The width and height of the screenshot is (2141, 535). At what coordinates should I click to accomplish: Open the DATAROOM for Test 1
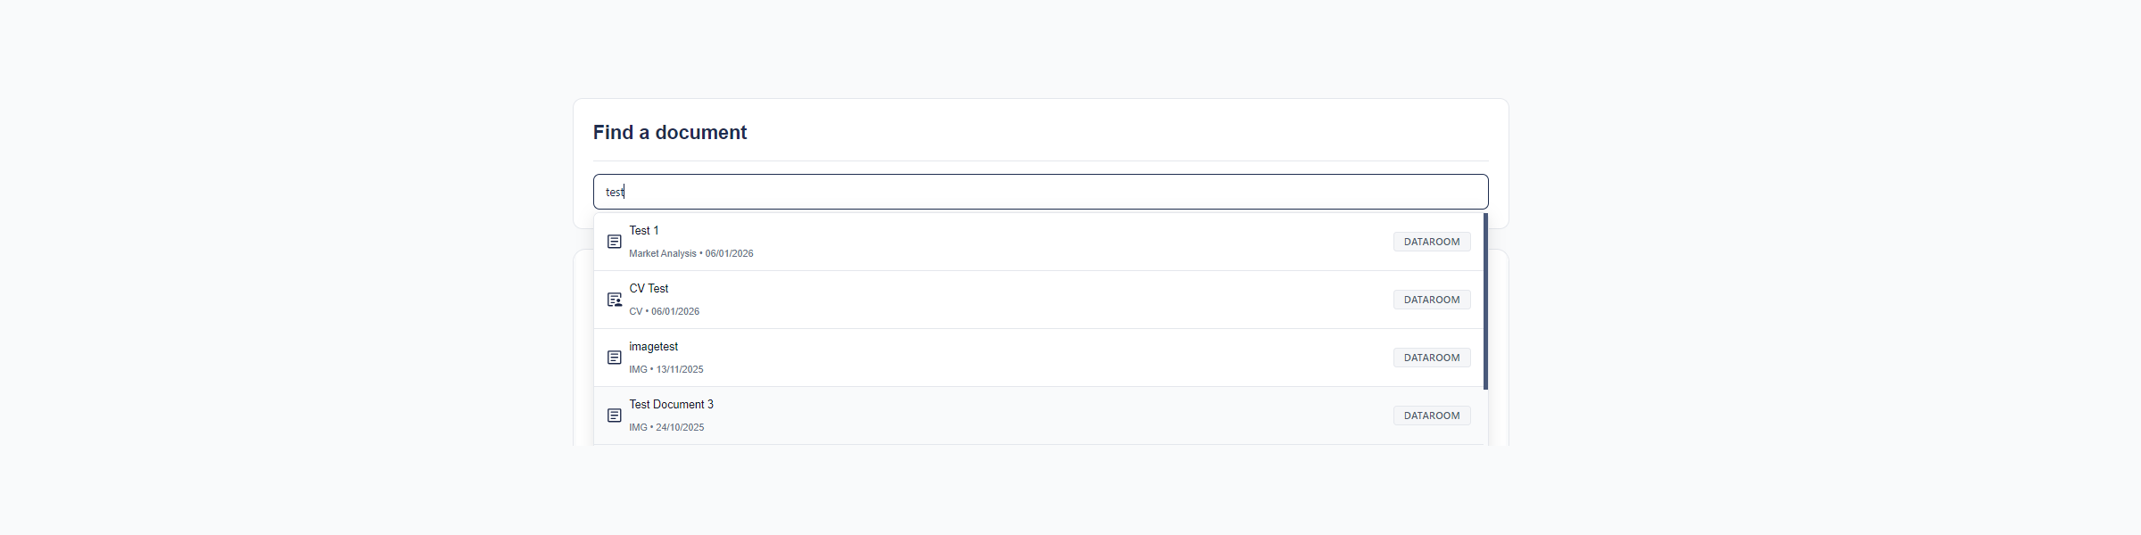[x=1432, y=242]
